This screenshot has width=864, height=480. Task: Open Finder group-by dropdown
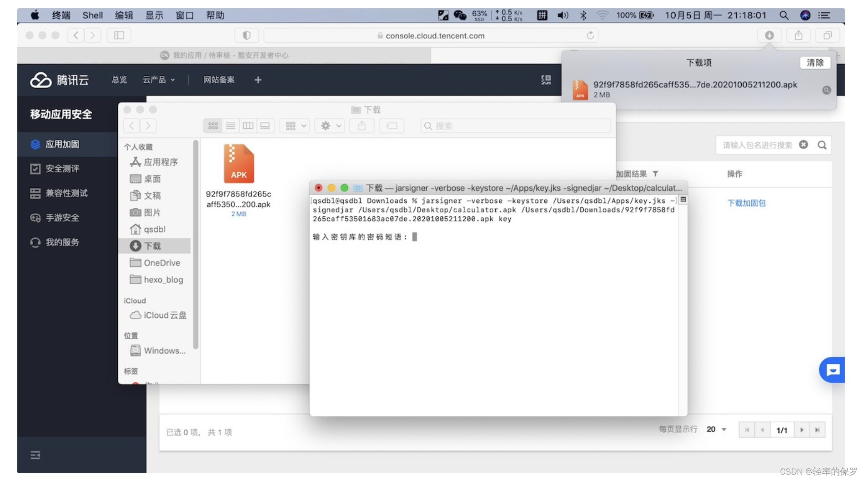[x=296, y=126]
